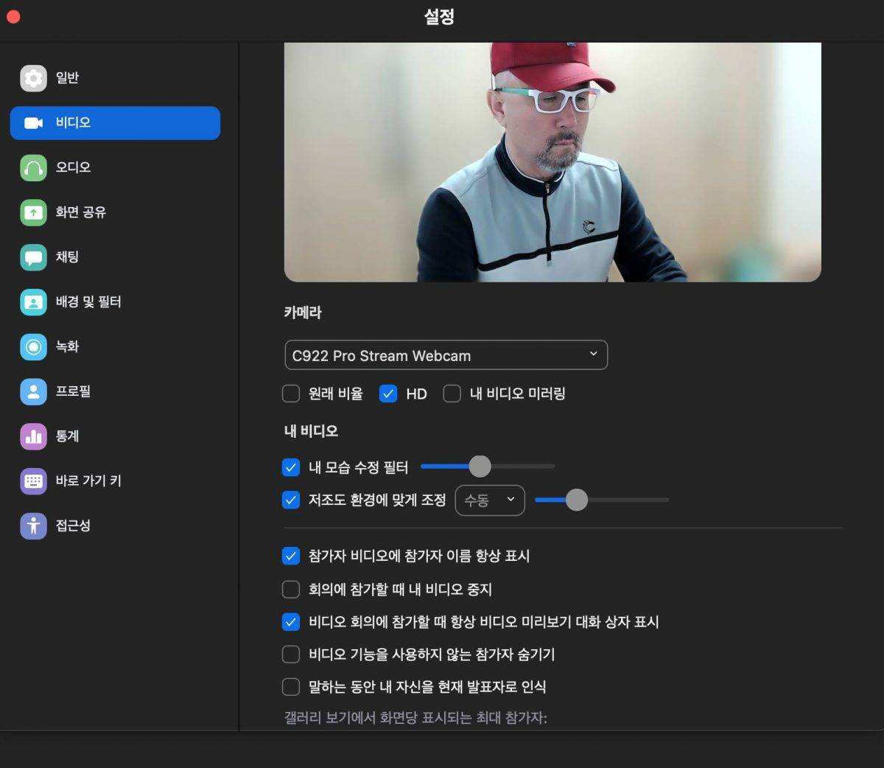Click the 내 모습 수정 필터 slider handle
The height and width of the screenshot is (768, 884).
click(x=480, y=466)
